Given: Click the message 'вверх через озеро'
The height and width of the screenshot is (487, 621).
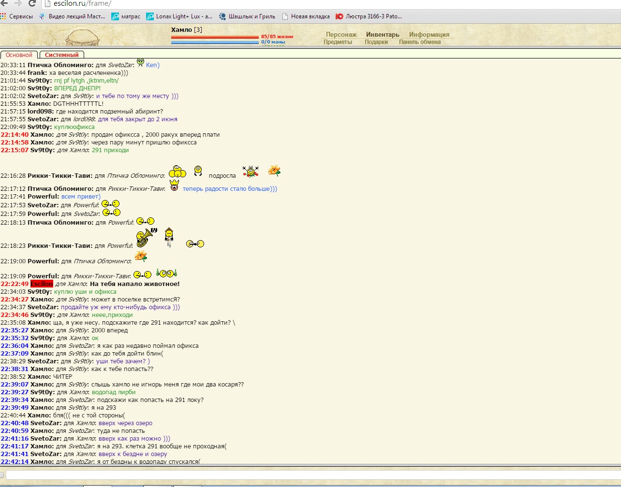Looking at the screenshot, I should pyautogui.click(x=125, y=423).
